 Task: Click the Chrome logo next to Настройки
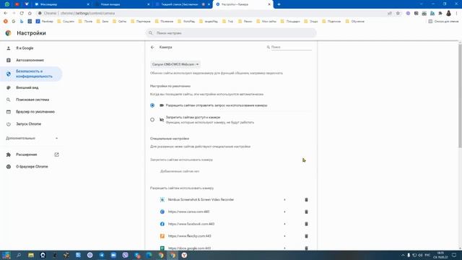pos(8,33)
